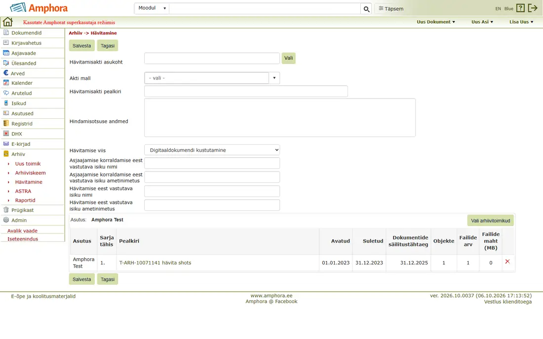
Task: Click the Hävitamisakti pealkiri text field
Action: [246, 91]
